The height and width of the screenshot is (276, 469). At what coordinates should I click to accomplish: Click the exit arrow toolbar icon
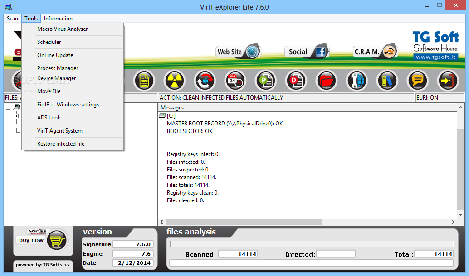[x=448, y=81]
